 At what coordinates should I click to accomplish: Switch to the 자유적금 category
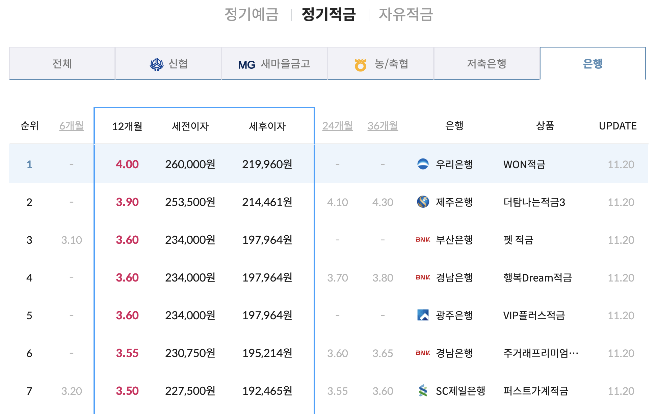(405, 14)
